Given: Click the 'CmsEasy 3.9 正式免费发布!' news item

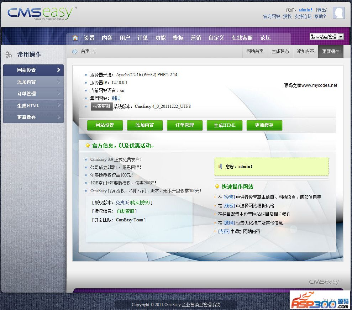Looking at the screenshot, I should pos(116,159).
